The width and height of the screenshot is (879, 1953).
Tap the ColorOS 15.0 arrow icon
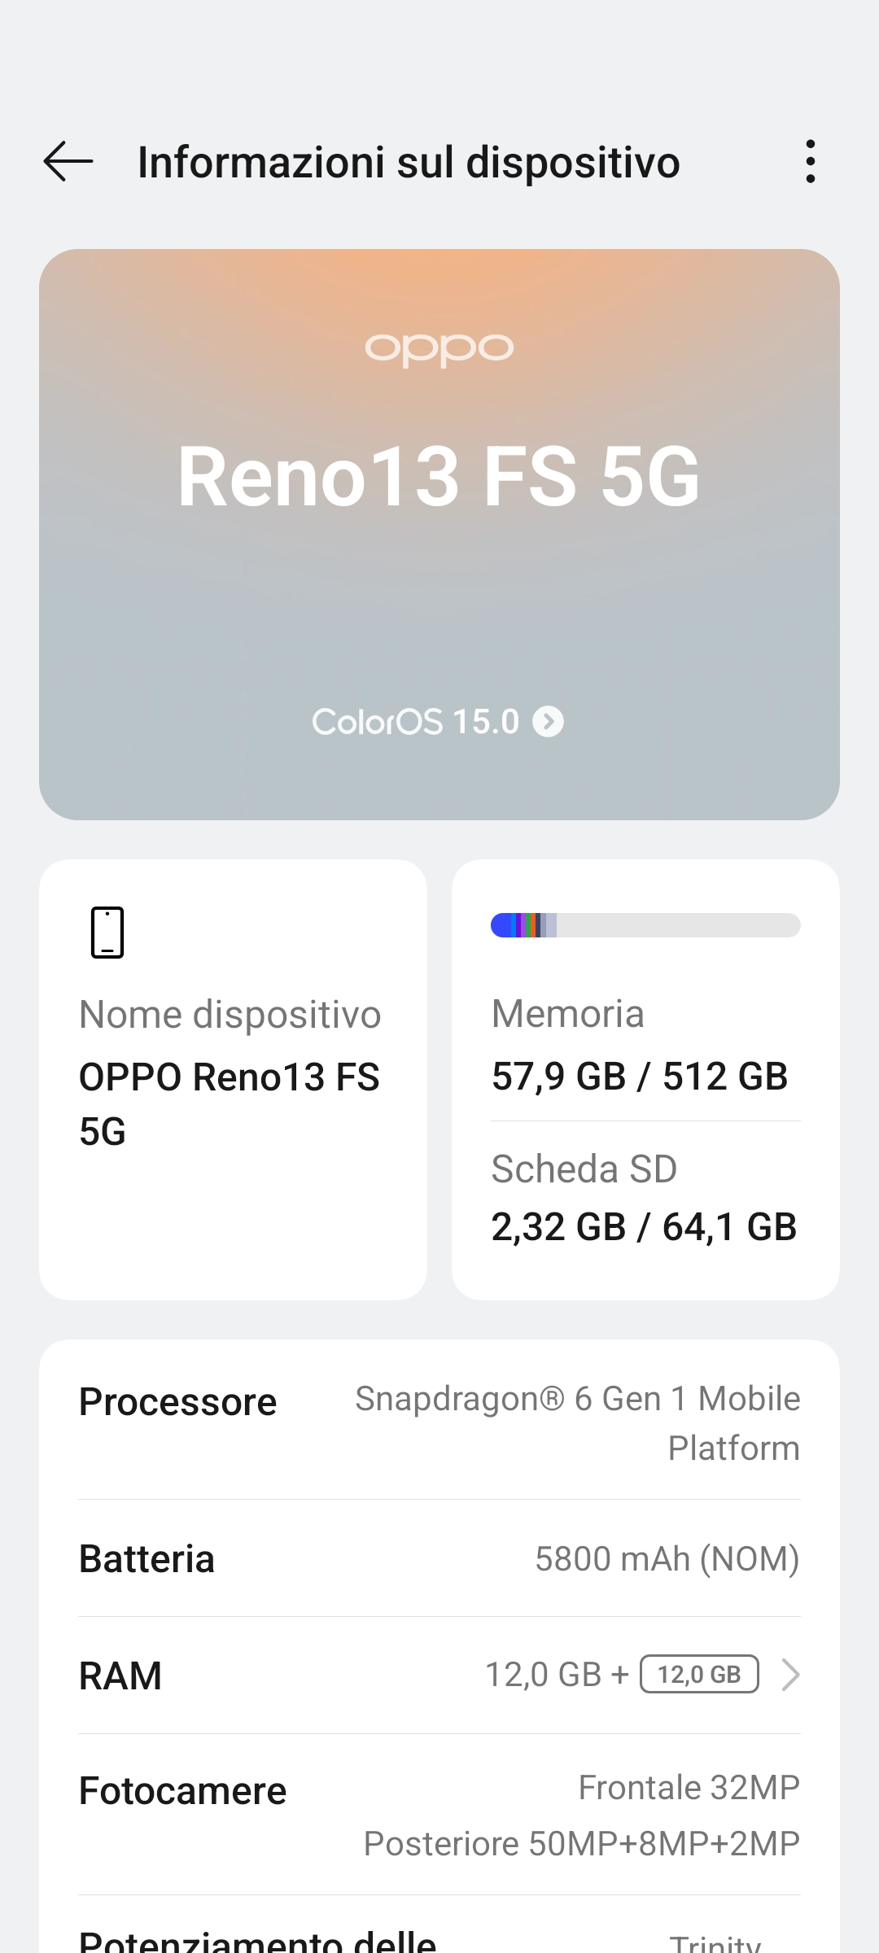[548, 722]
